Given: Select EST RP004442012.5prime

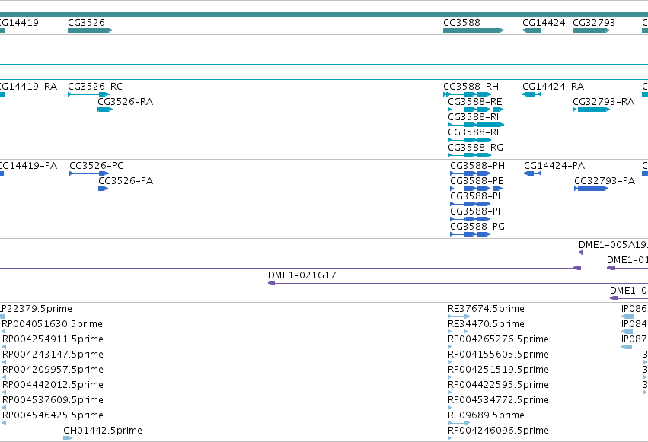Looking at the screenshot, I should pyautogui.click(x=4, y=393).
